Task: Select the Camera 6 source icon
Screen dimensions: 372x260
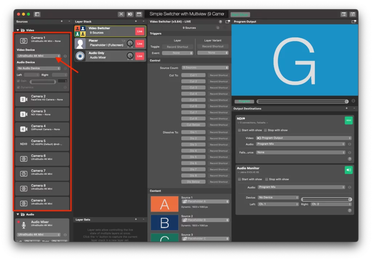Action: click(x=24, y=159)
